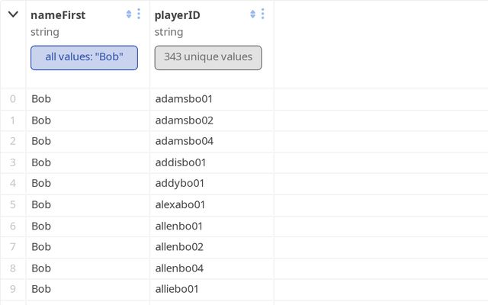This screenshot has height=305, width=488.
Task: Click the allenbo01 cell
Action: tap(179, 226)
